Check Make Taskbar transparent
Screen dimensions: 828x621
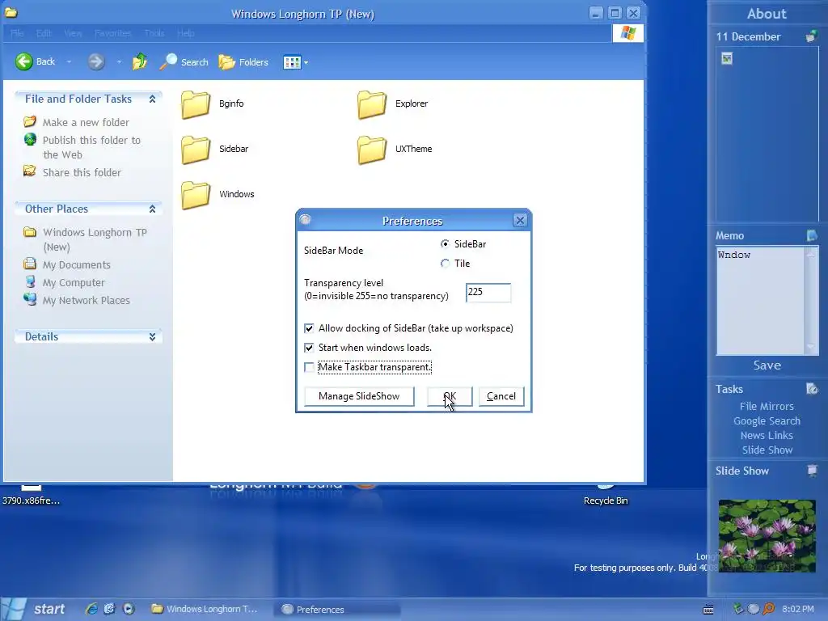309,368
